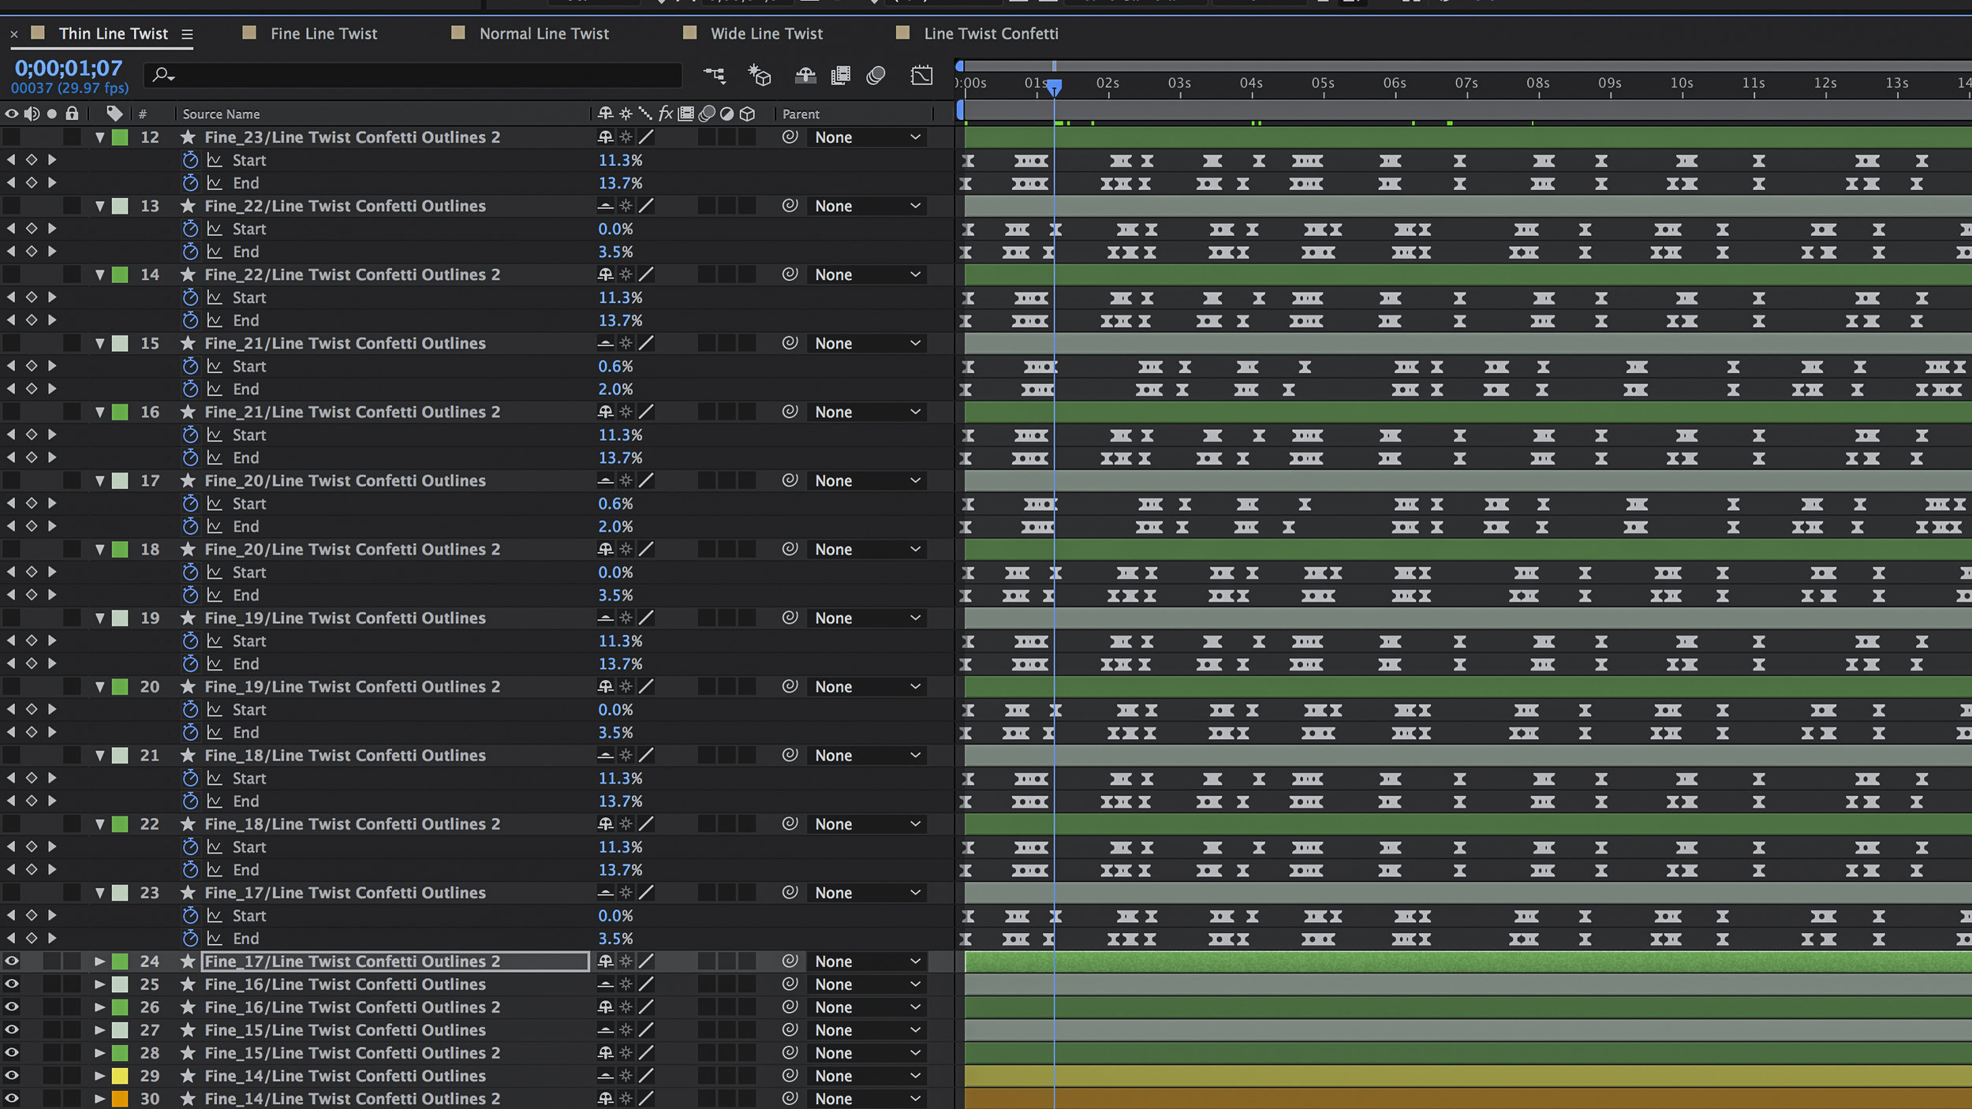Viewport: 1972px width, 1109px height.
Task: Hide layer 28 eye icon
Action: coord(11,1053)
